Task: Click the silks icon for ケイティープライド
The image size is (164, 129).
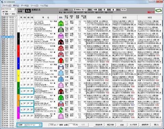Action: [61, 42]
